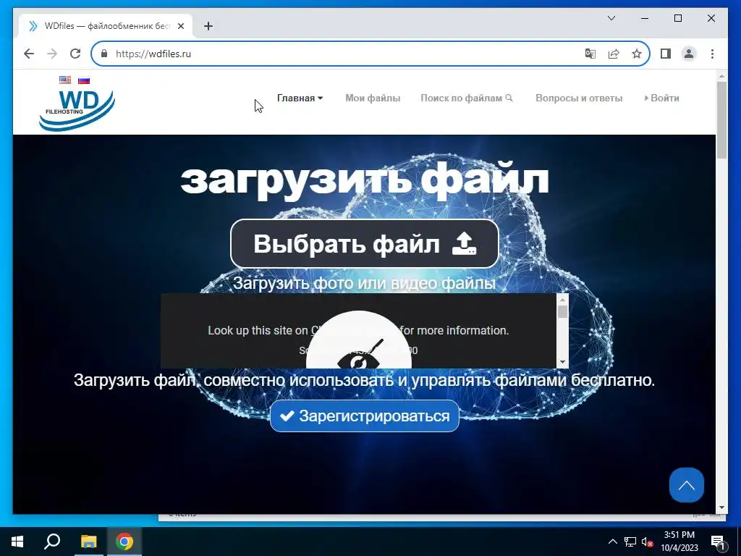Click 'Look up this site on' overlay text
The image size is (741, 556).
pyautogui.click(x=258, y=330)
